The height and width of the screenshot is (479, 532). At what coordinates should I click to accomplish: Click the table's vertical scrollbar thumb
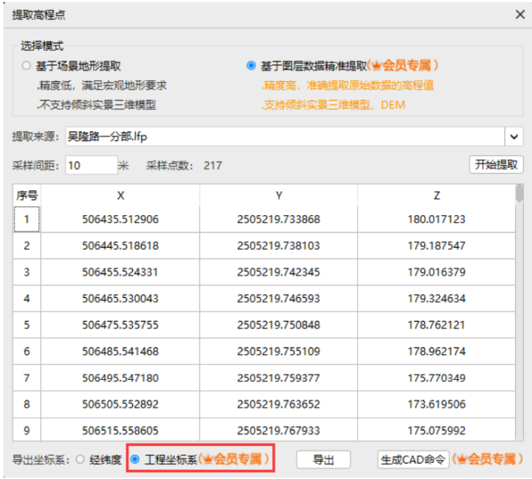point(519,193)
